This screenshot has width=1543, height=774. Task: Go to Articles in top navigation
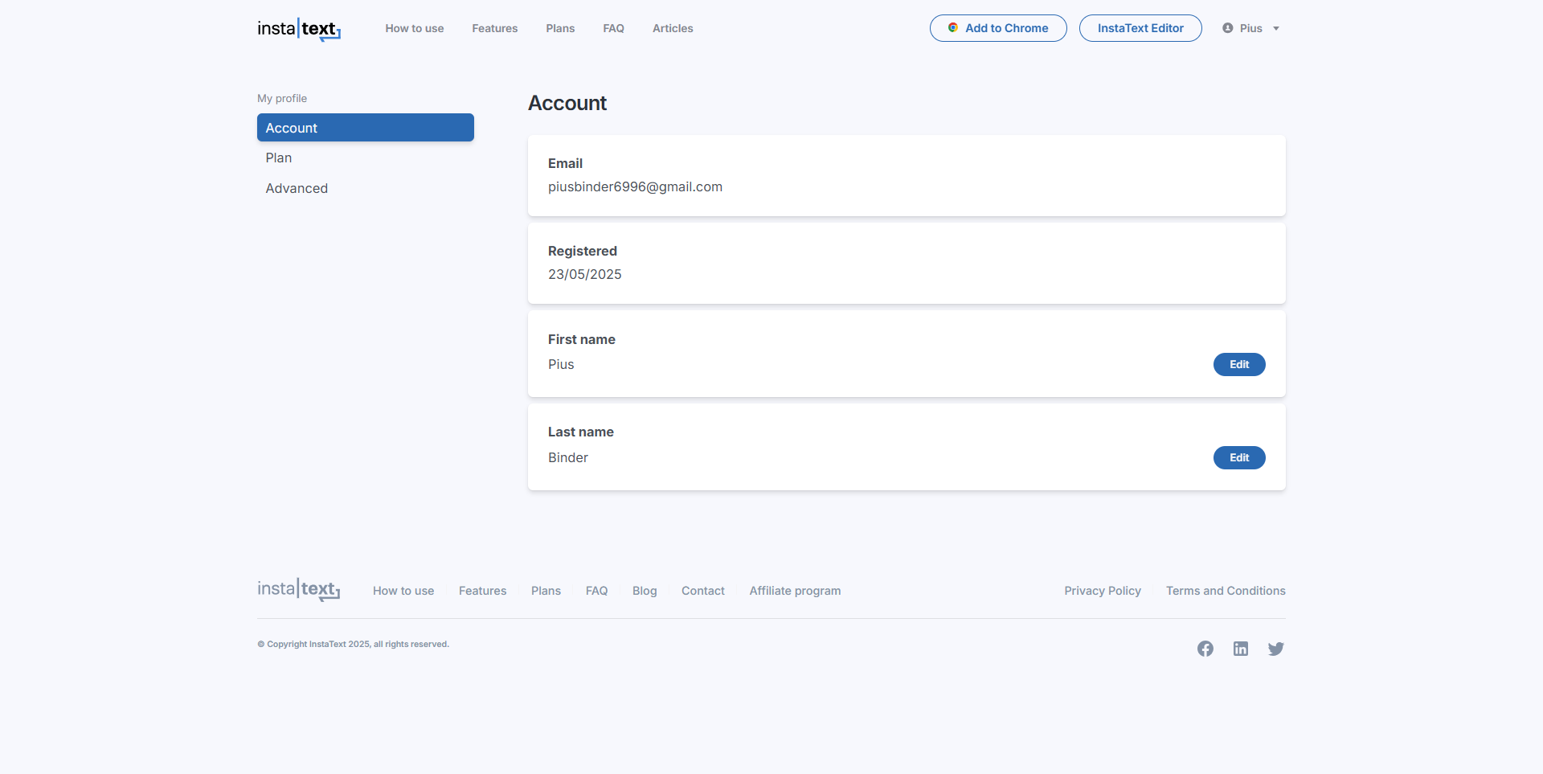coord(672,29)
